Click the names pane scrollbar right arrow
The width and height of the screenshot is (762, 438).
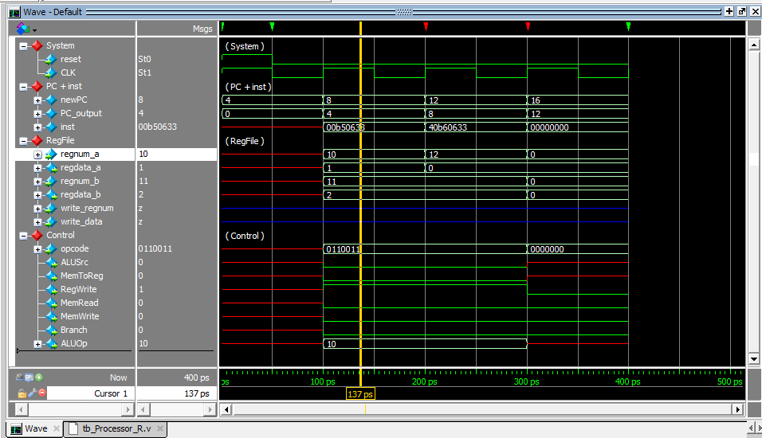128,410
